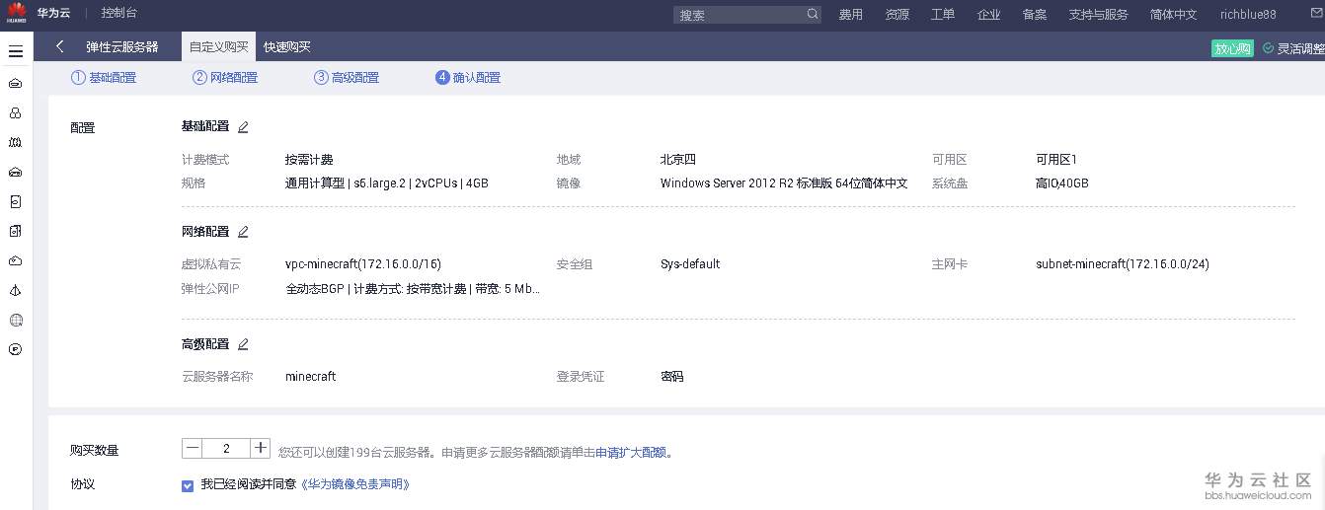Viewport: 1325px width, 510px height.
Task: Click the green check icon beside 灵活调整
Action: click(1268, 48)
